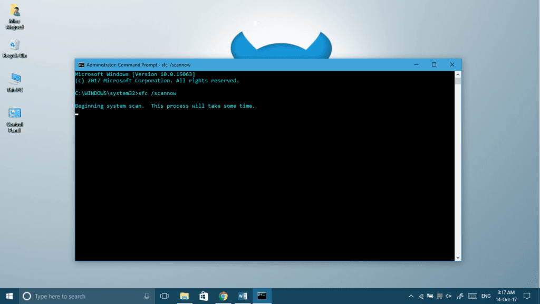Click the console scrollbar down arrow

click(458, 257)
